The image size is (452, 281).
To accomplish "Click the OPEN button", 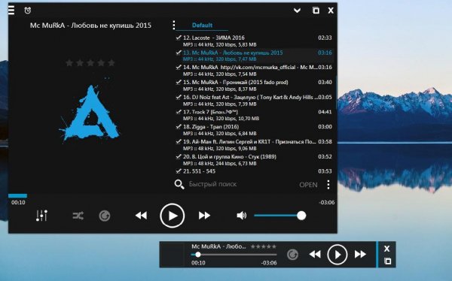I will [x=308, y=185].
